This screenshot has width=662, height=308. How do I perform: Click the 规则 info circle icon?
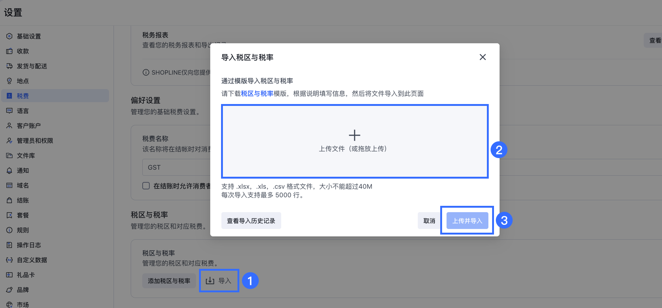coord(9,230)
